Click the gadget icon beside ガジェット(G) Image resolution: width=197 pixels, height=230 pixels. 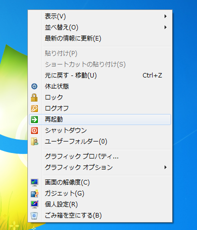(34, 193)
